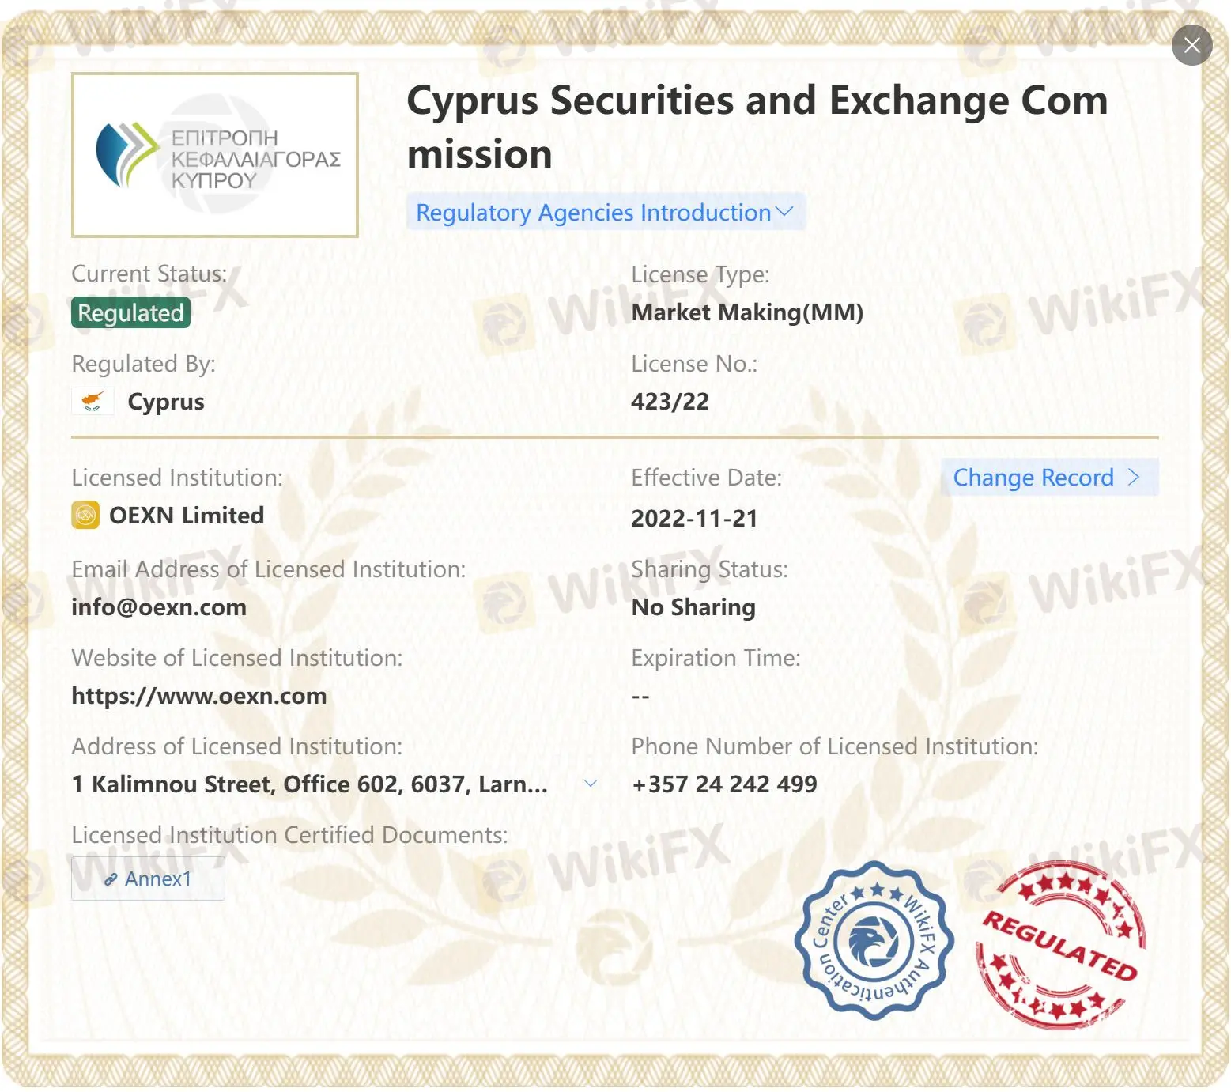The image size is (1231, 1092).
Task: Click the link icon beside Annex1
Action: coord(111,879)
